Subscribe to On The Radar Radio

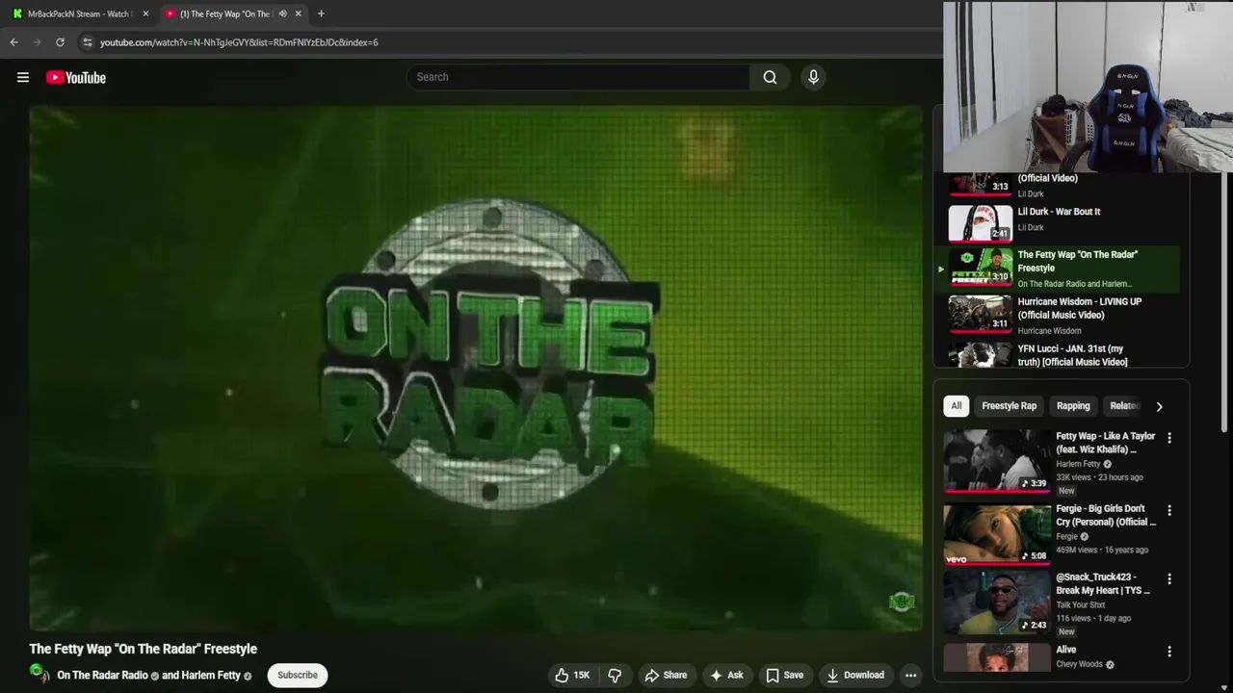pyautogui.click(x=298, y=675)
